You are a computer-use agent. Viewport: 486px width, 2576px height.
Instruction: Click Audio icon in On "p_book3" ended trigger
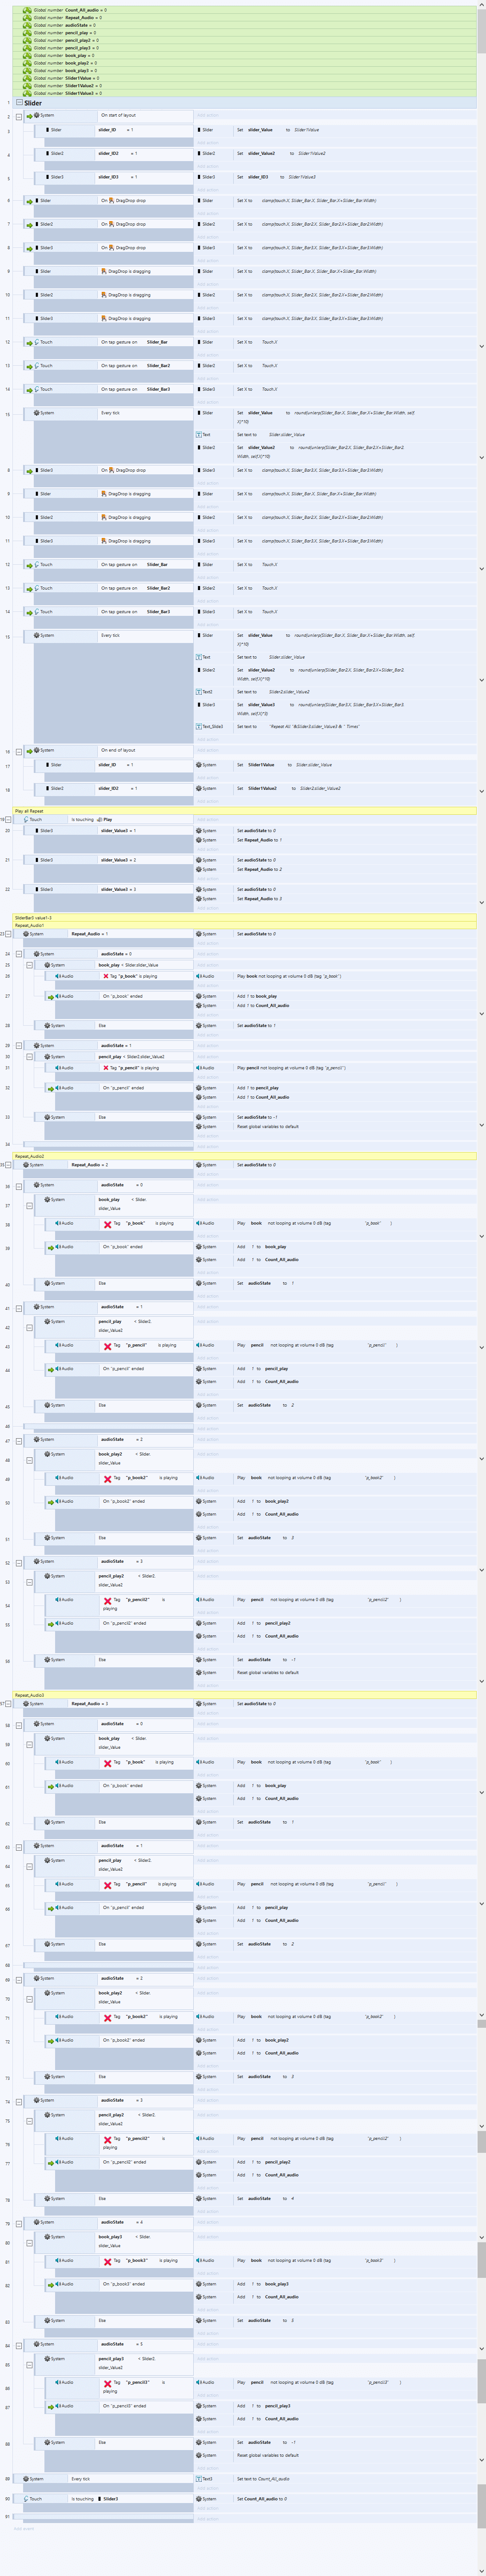click(58, 2284)
